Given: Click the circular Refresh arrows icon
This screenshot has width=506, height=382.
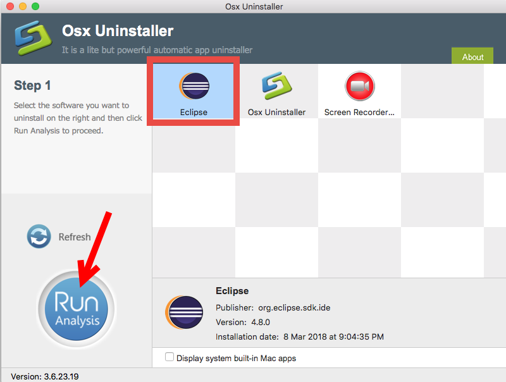Looking at the screenshot, I should pos(39,237).
